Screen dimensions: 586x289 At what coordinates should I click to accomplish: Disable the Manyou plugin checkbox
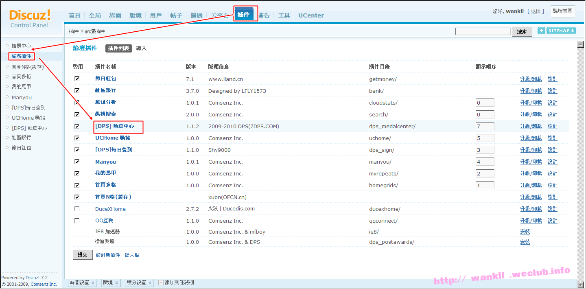[x=77, y=162]
